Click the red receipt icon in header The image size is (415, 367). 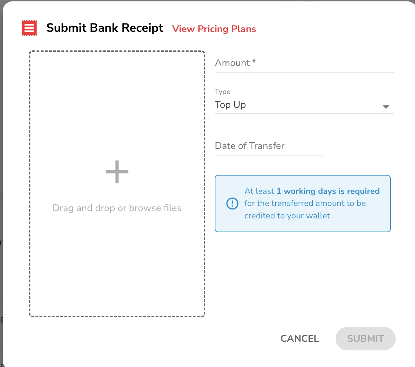(29, 28)
